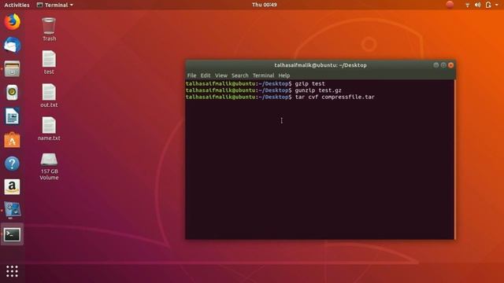
Task: Open network status icon in top bar
Action: coord(467,5)
